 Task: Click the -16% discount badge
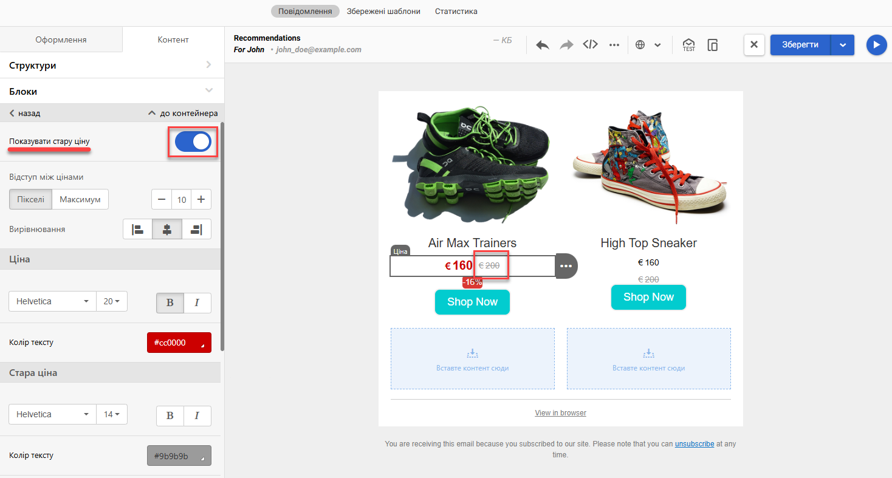pyautogui.click(x=472, y=282)
